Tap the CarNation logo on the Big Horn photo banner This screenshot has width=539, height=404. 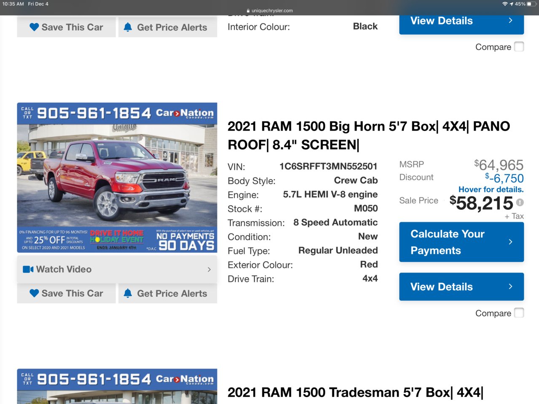tap(185, 113)
